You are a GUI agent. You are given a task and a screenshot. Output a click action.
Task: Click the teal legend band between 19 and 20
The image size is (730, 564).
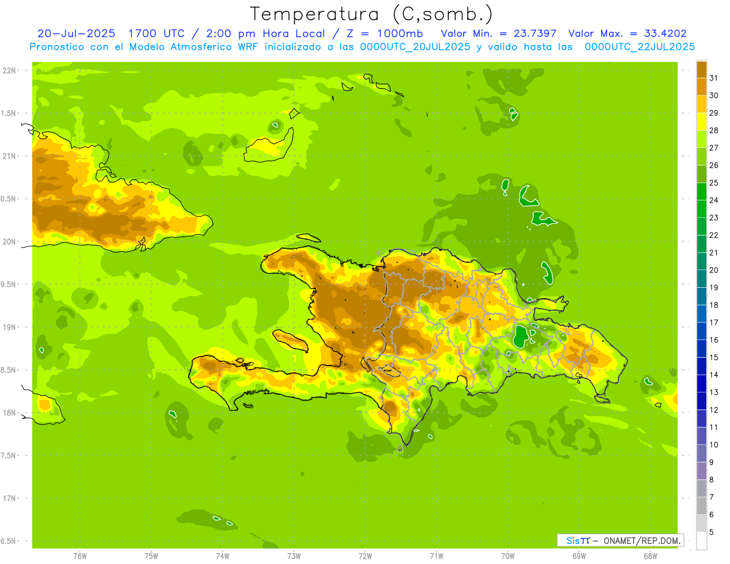(701, 278)
